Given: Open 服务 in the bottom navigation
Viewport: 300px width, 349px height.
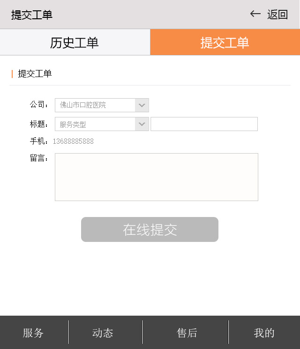Looking at the screenshot, I should (x=33, y=333).
